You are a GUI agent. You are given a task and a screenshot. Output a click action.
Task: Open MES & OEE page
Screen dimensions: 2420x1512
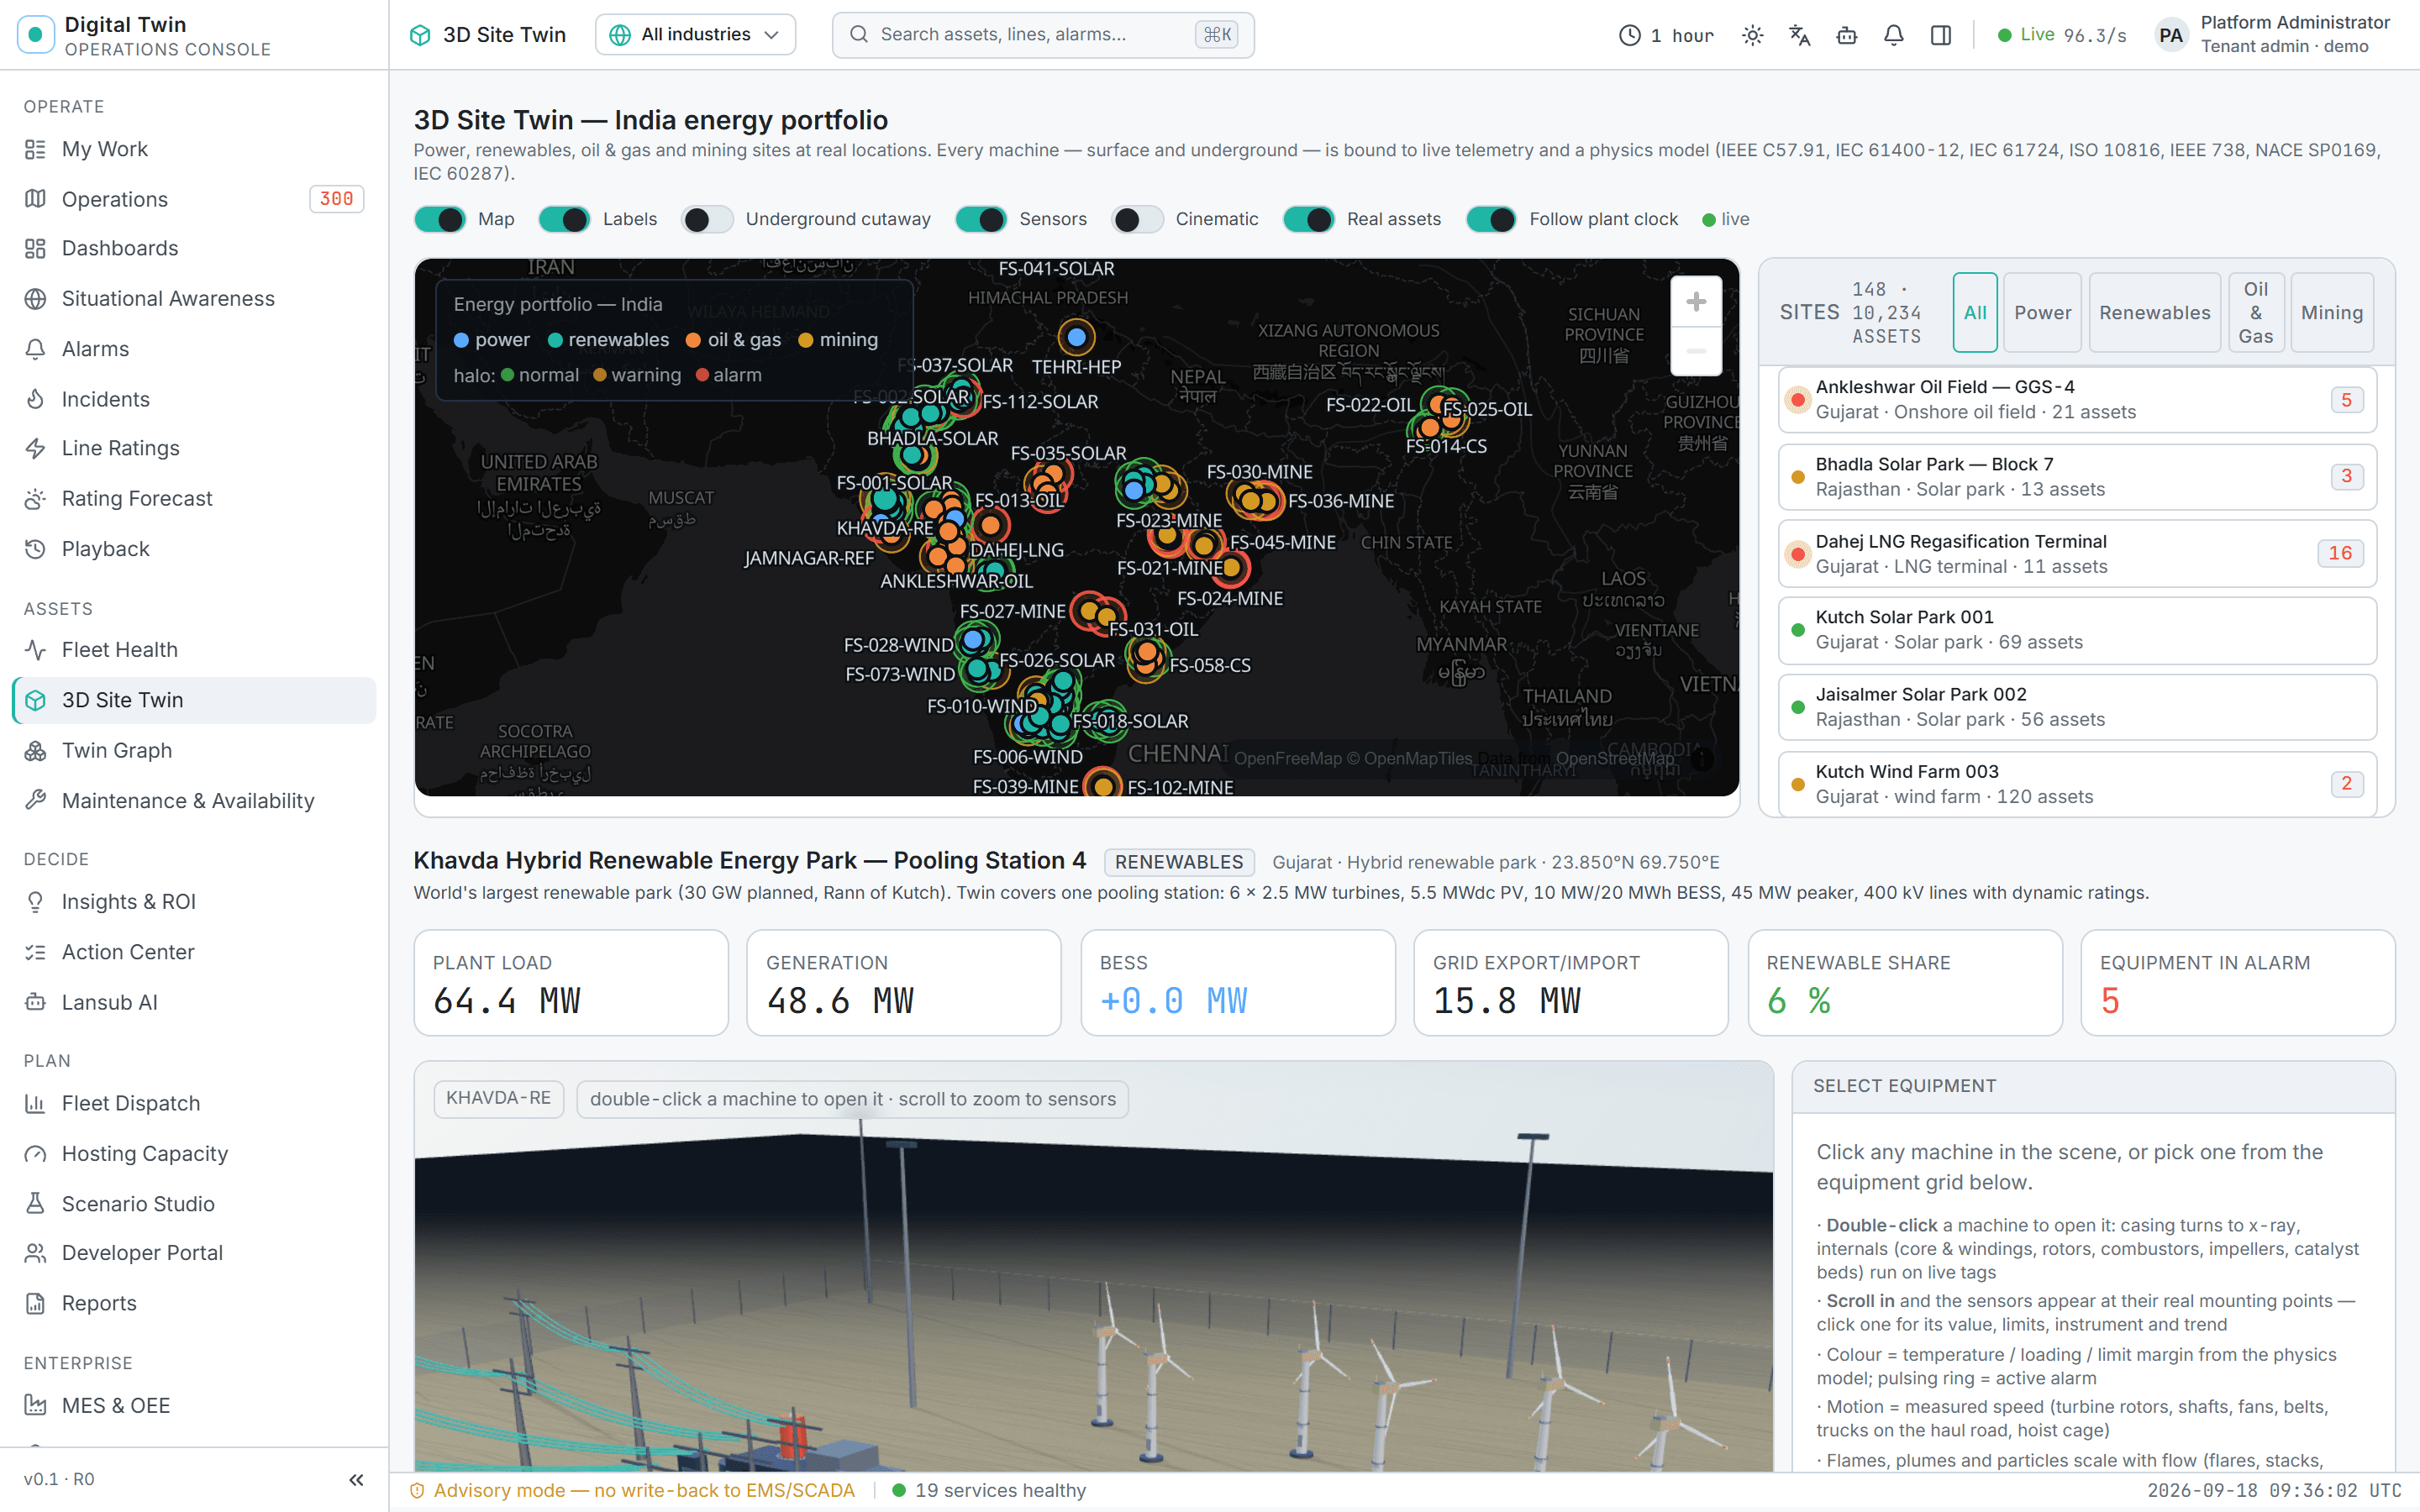coord(194,1405)
